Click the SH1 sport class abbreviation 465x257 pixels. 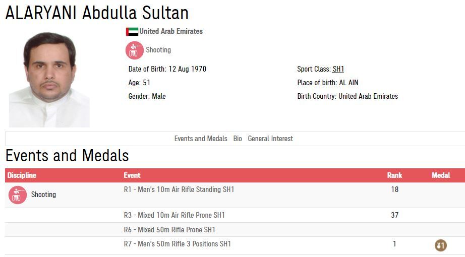pos(338,69)
